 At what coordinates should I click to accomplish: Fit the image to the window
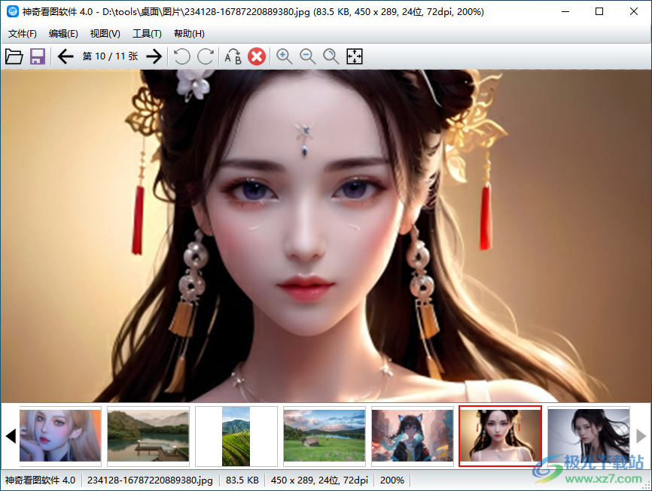coord(354,56)
